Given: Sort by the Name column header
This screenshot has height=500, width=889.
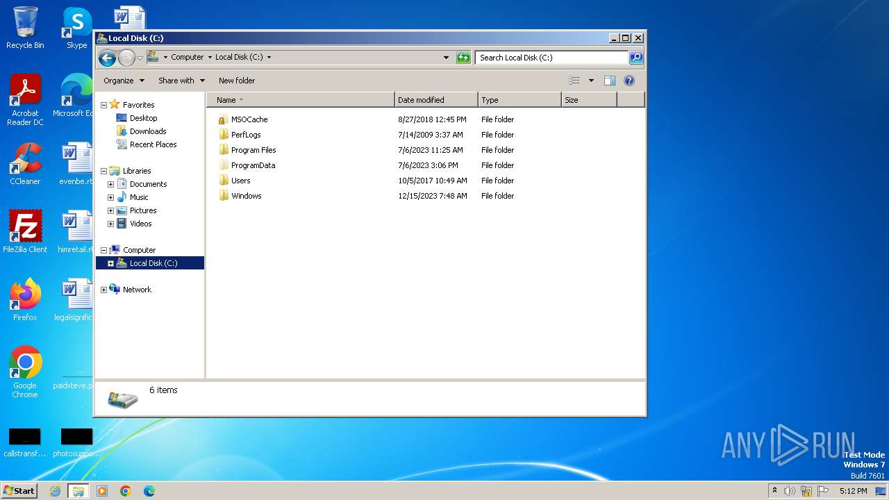Looking at the screenshot, I should 300,100.
